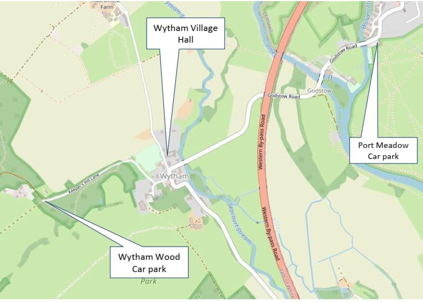Click the orange building area north of Wytham
Viewport: 423px width, 302px height.
(186, 109)
